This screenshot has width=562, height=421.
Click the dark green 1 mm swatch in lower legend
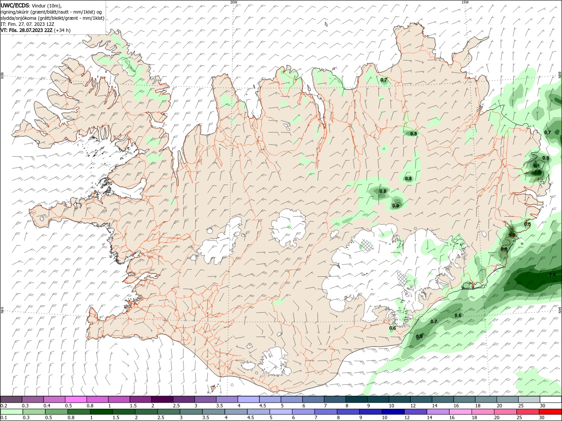click(x=101, y=412)
